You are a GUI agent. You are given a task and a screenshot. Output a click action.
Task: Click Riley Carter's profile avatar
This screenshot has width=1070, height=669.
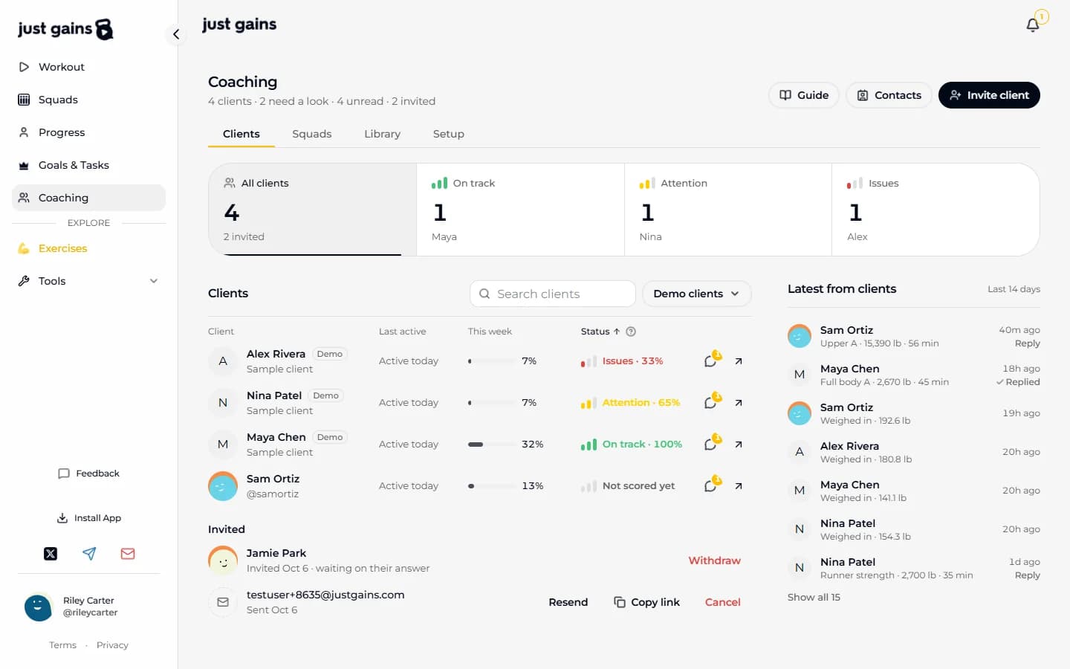tap(38, 607)
